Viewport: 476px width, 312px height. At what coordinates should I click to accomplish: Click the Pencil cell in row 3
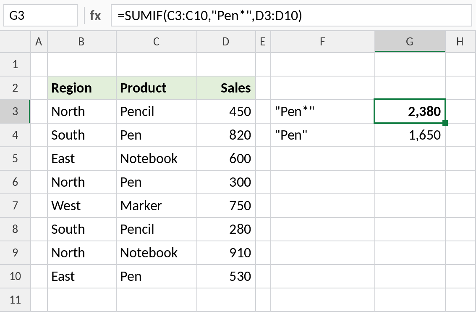click(156, 111)
